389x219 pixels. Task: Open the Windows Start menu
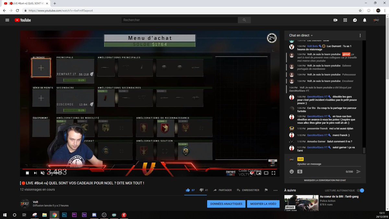5,215
